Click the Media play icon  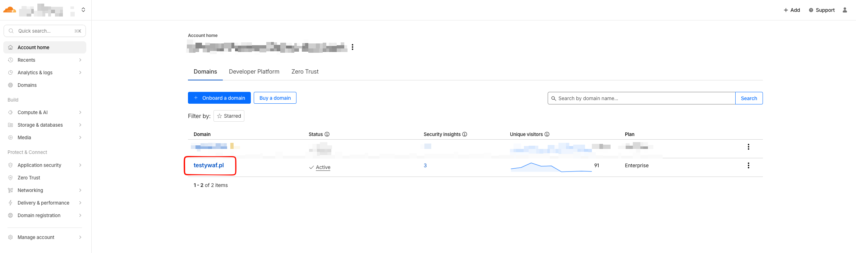tap(10, 137)
